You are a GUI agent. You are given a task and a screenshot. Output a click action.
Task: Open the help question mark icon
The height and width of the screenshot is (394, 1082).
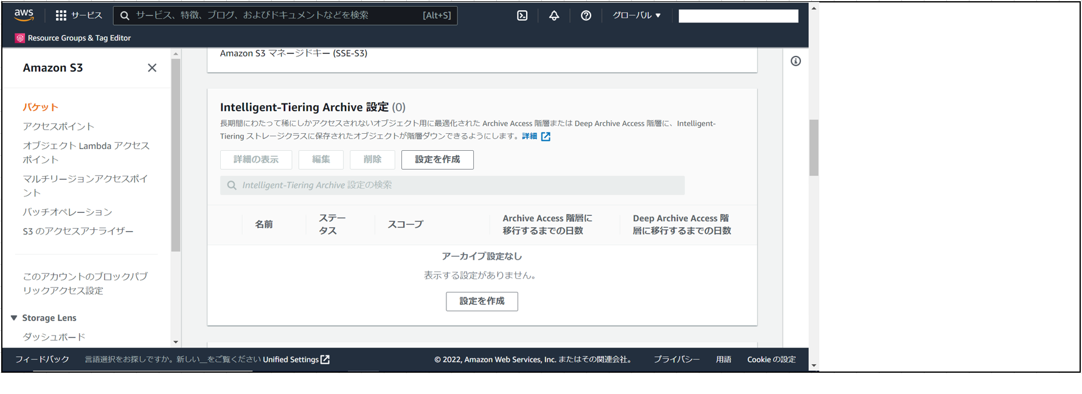pyautogui.click(x=586, y=15)
